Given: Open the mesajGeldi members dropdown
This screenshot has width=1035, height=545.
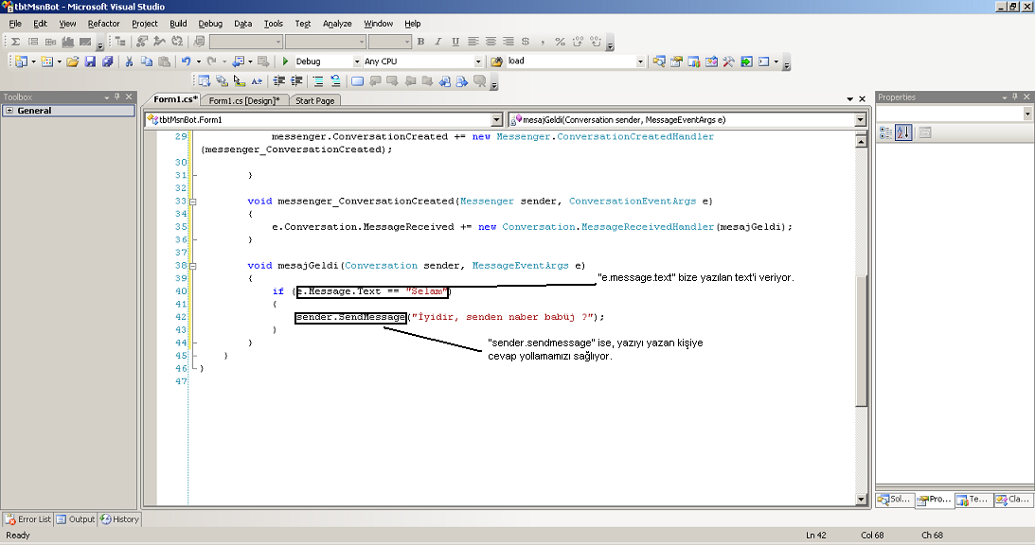Looking at the screenshot, I should coord(860,120).
